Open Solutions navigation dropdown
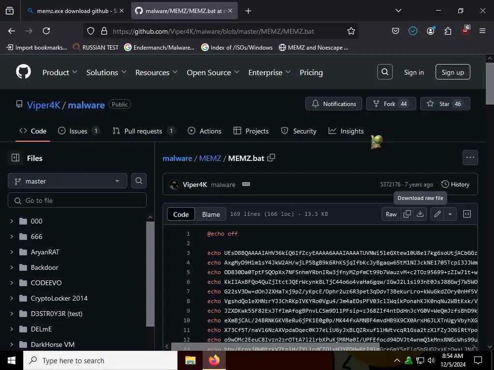Screen dimensions: 494x370 click(x=107, y=72)
